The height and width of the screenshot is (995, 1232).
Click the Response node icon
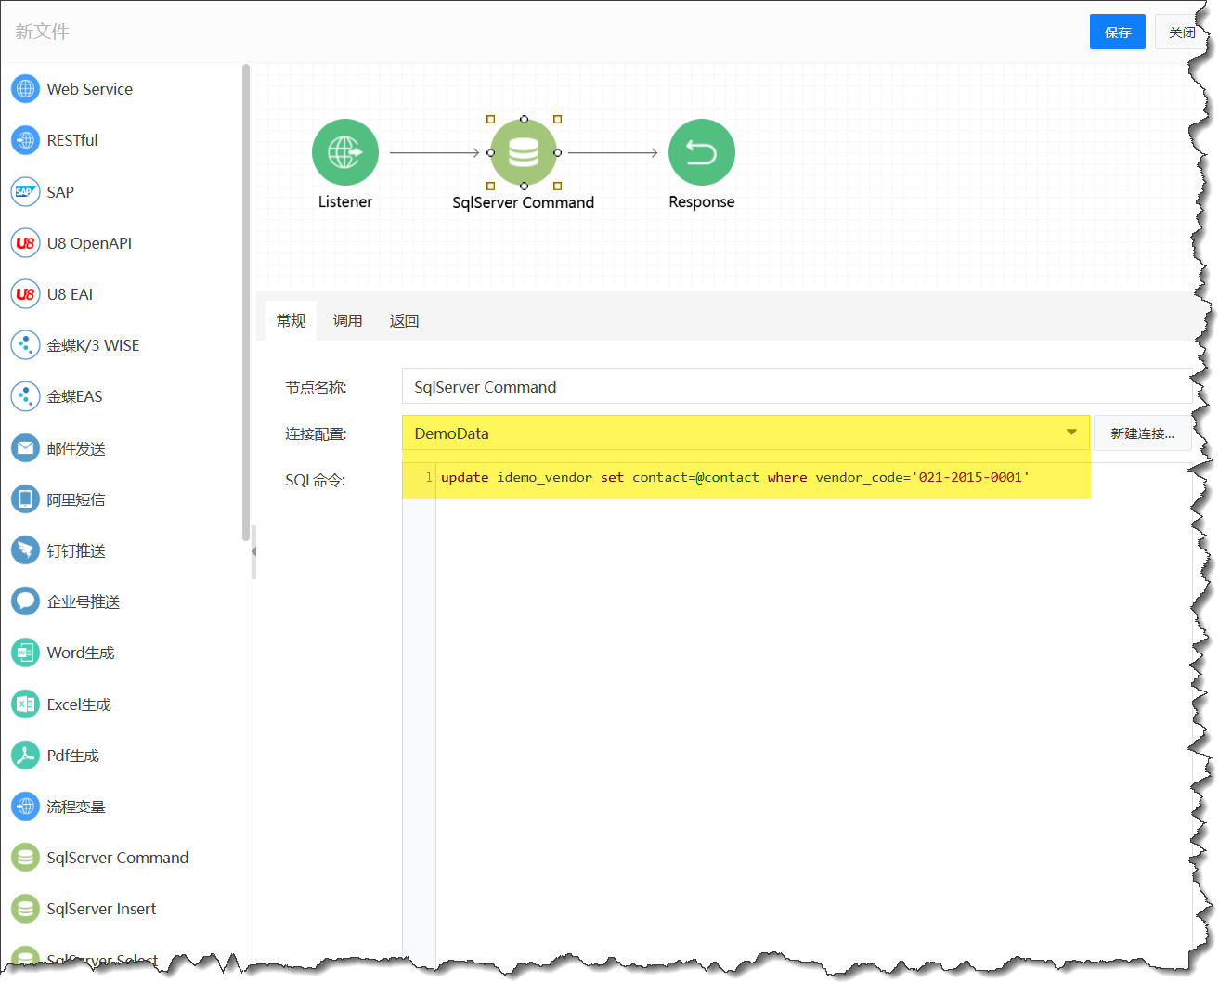coord(701,152)
